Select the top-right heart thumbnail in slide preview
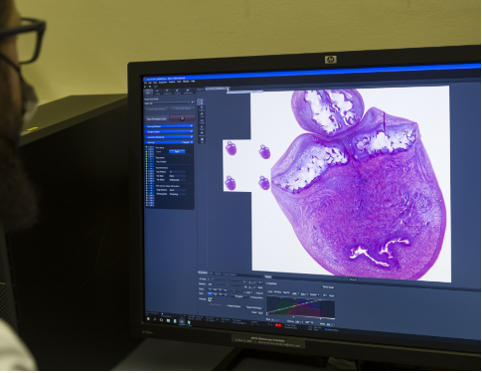Image resolution: width=482 pixels, height=373 pixels. [264, 152]
